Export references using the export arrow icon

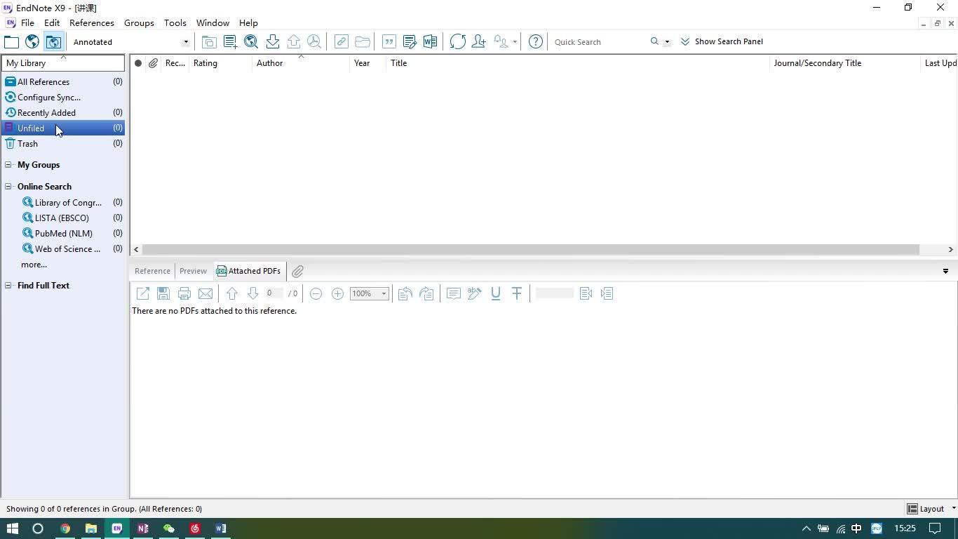pos(294,41)
